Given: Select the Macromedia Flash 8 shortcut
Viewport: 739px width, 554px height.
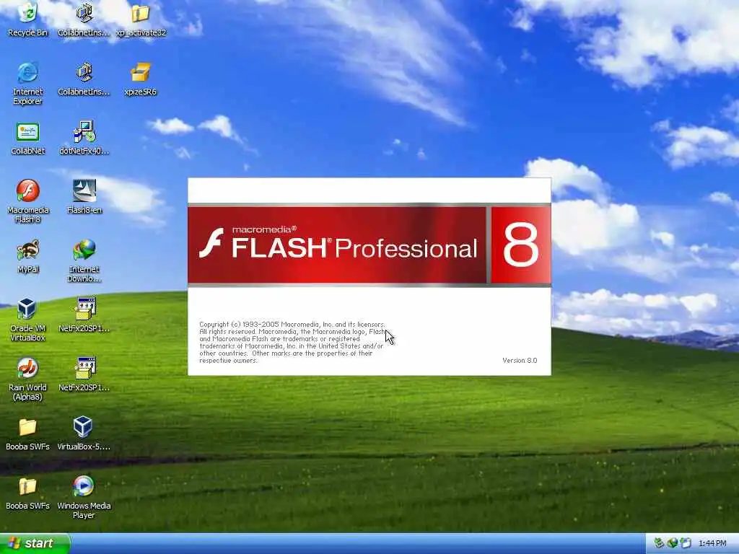Looking at the screenshot, I should (x=28, y=202).
